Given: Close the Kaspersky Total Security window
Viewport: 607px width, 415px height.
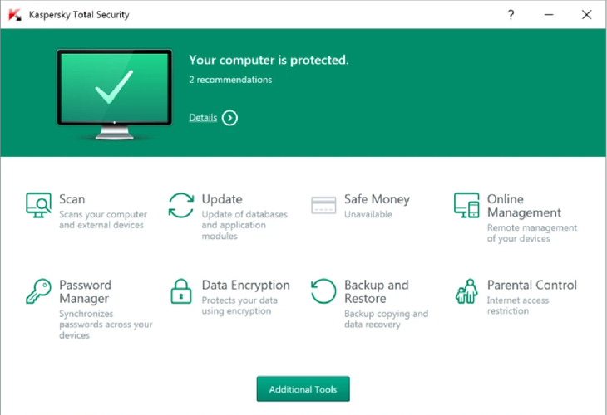Looking at the screenshot, I should (586, 15).
